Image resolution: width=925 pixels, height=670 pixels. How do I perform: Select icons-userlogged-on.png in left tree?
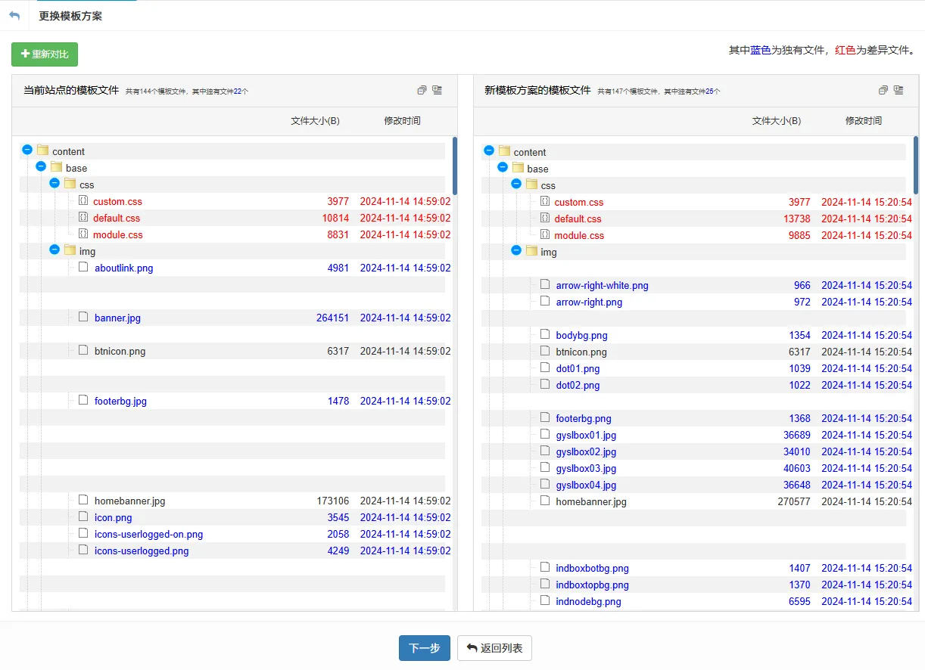[x=148, y=535]
